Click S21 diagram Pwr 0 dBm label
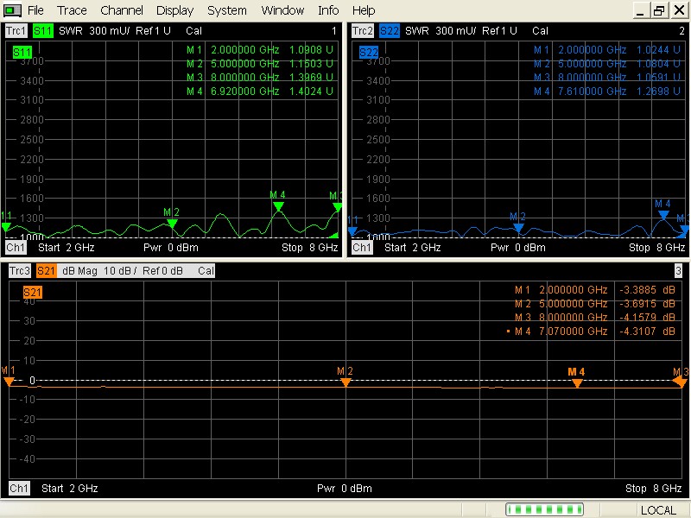 pos(344,488)
